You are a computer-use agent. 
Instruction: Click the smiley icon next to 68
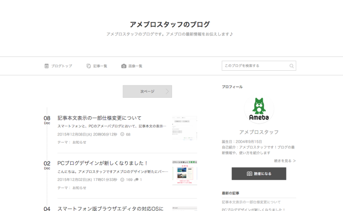122,134
